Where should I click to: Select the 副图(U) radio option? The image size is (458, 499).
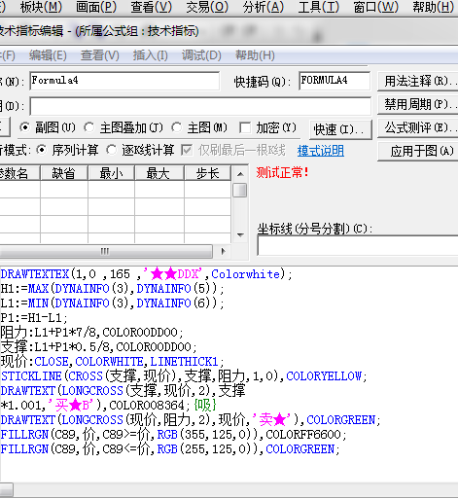[x=48, y=127]
